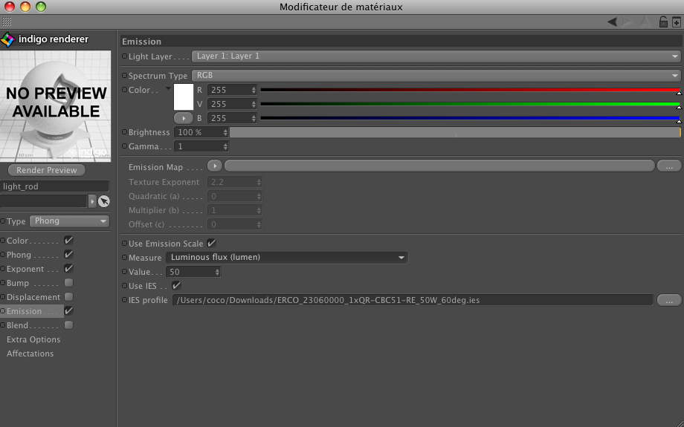This screenshot has width=684, height=427.
Task: Open the Spectrum Type RGB dropdown
Action: [x=436, y=76]
